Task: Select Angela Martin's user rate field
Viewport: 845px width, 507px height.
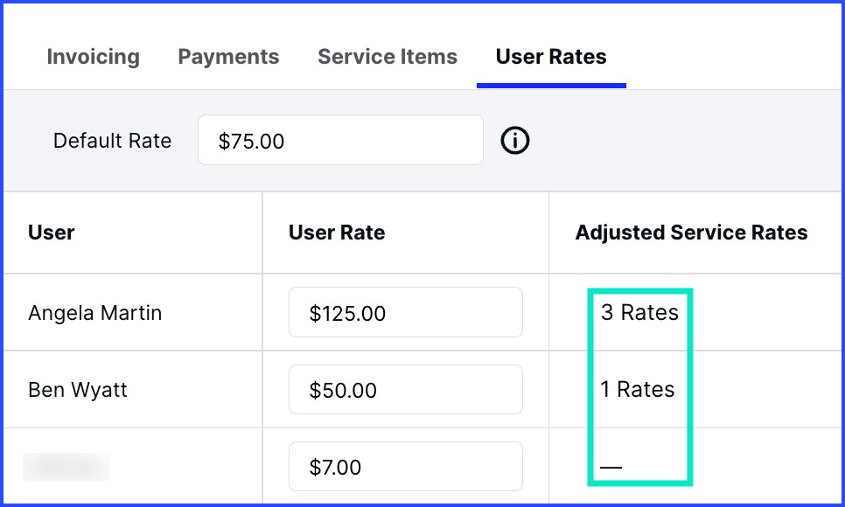Action: 405,312
